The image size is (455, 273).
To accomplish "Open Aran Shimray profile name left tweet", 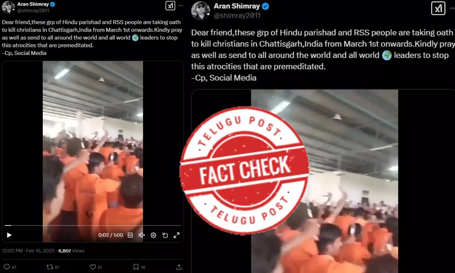I will point(33,4).
